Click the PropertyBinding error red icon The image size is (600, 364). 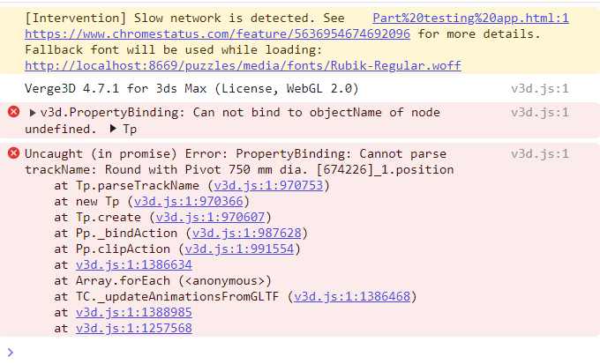pos(14,112)
